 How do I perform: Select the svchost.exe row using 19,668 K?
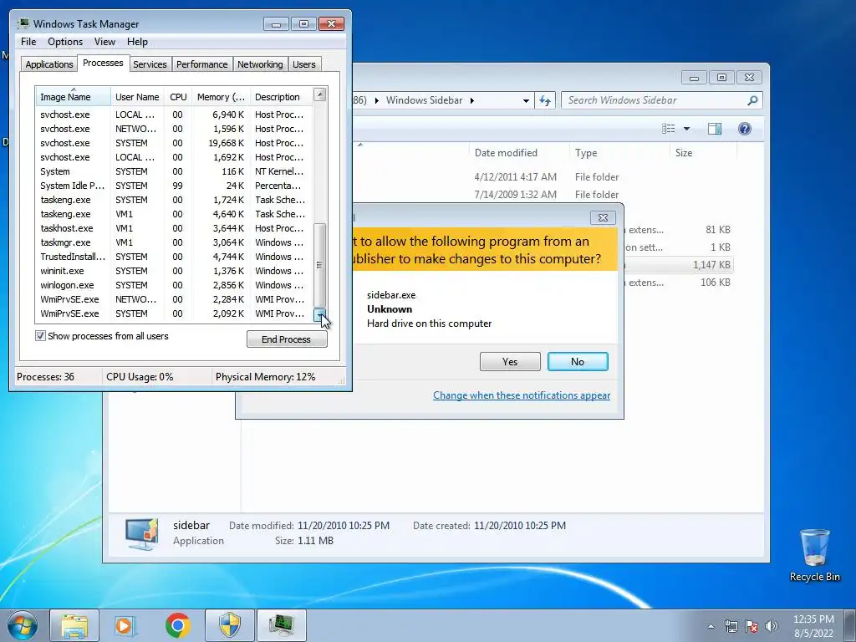click(x=174, y=143)
